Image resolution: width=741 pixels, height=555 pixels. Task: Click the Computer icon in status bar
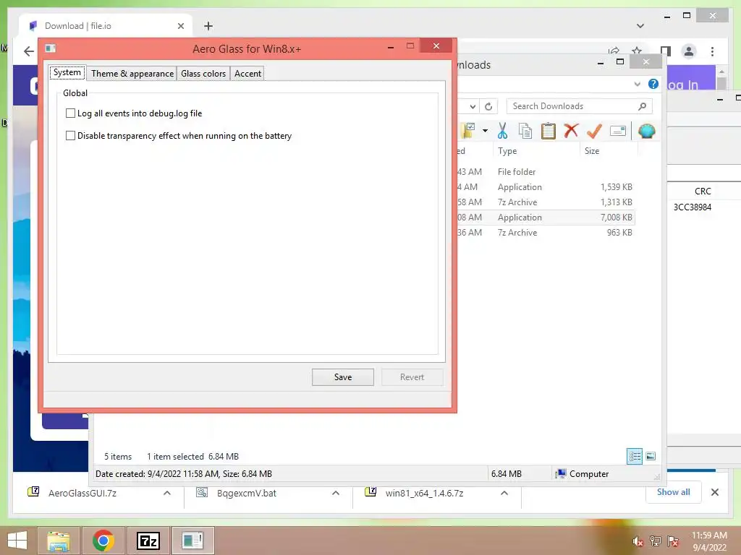[561, 473]
